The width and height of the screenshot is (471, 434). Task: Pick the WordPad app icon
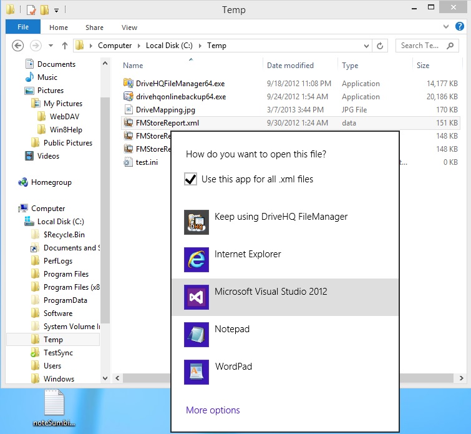(197, 372)
